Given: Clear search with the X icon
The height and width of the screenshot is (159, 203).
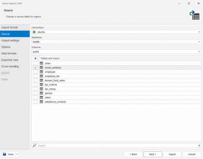Looking at the screenshot, I should 199,145.
